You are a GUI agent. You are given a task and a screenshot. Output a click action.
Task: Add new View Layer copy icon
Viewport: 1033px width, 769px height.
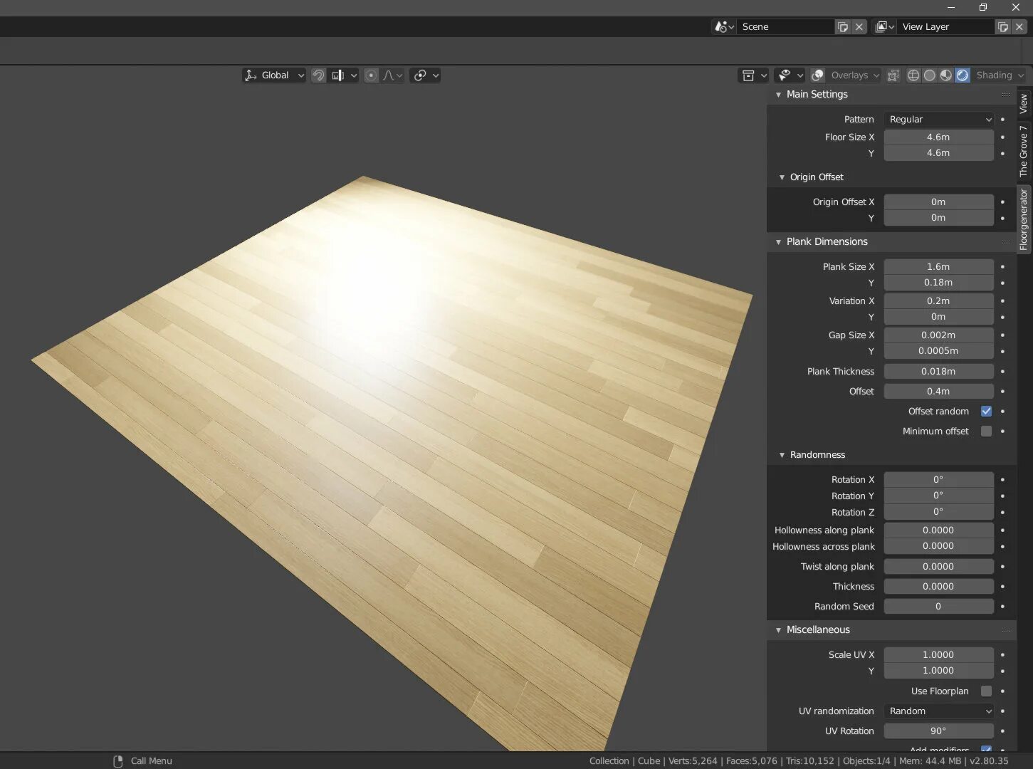tap(1003, 26)
